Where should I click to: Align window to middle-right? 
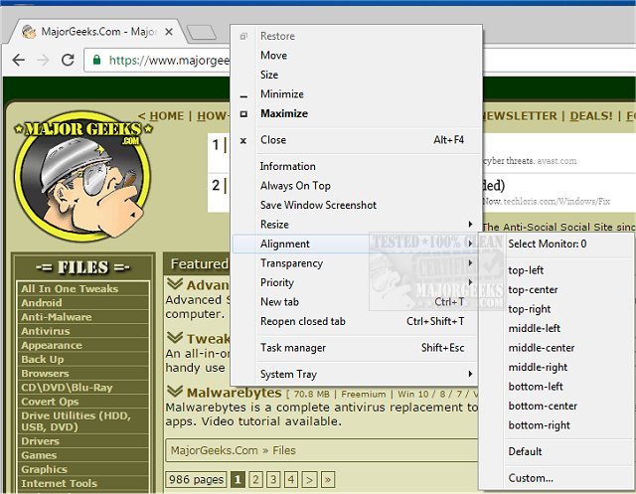556,367
